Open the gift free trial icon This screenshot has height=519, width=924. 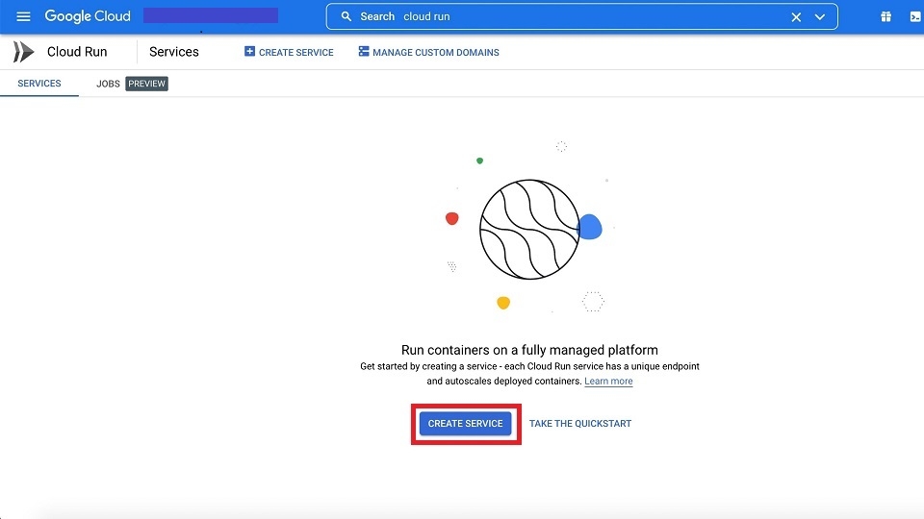click(x=885, y=16)
